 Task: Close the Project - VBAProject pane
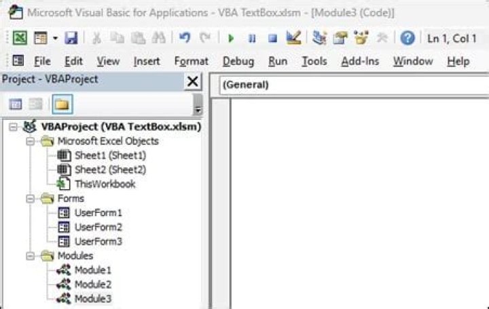(x=192, y=81)
